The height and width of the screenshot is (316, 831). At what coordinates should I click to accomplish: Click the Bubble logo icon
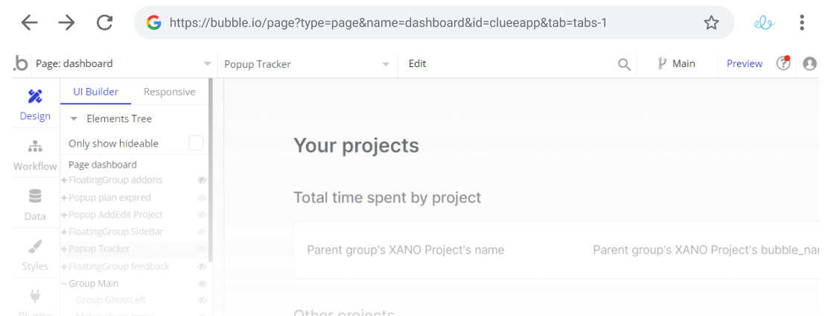click(x=21, y=64)
